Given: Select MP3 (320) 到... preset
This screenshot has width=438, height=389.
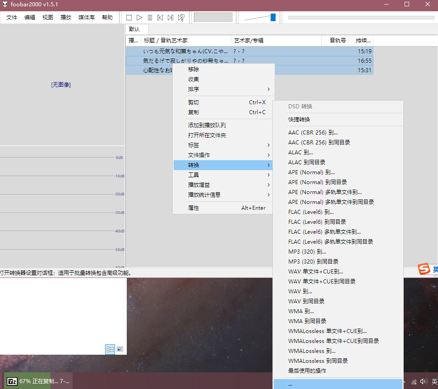Looking at the screenshot, I should tap(338, 251).
